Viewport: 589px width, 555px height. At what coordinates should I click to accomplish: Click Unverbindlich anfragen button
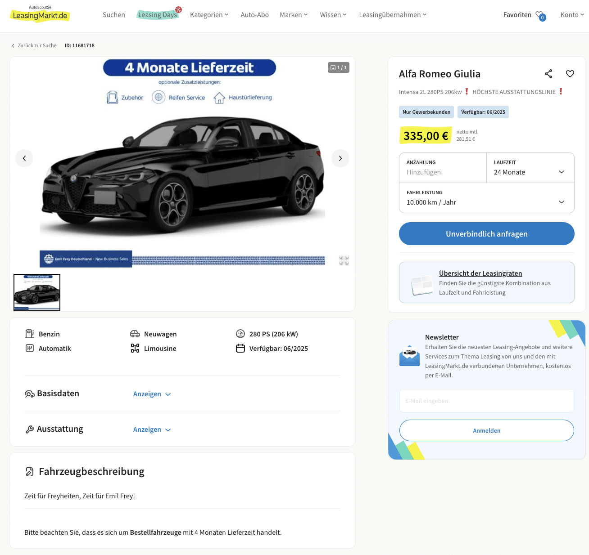coord(487,234)
